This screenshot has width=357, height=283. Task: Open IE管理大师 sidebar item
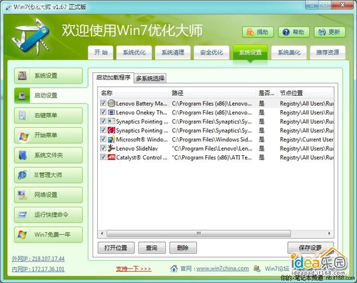tap(49, 175)
